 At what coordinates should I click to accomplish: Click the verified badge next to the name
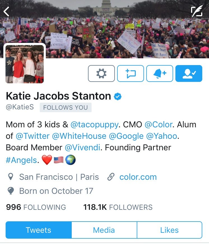(x=118, y=96)
